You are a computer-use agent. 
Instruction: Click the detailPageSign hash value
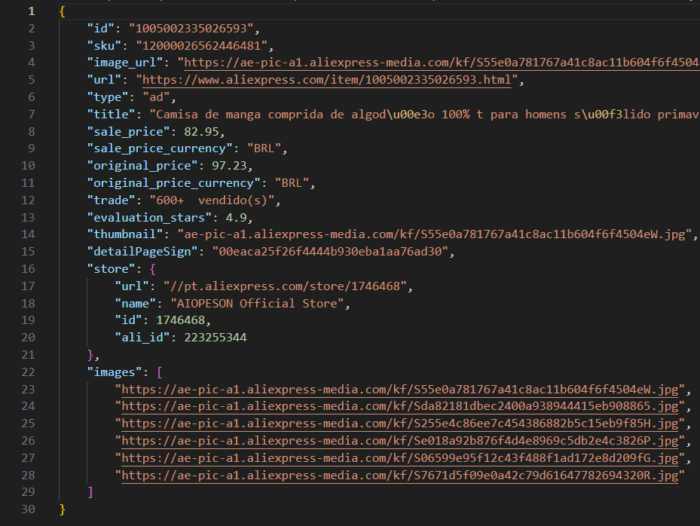pyautogui.click(x=330, y=252)
